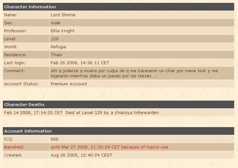The height and width of the screenshot is (168, 238).
Task: Click the male sex value
Action: (55, 23)
